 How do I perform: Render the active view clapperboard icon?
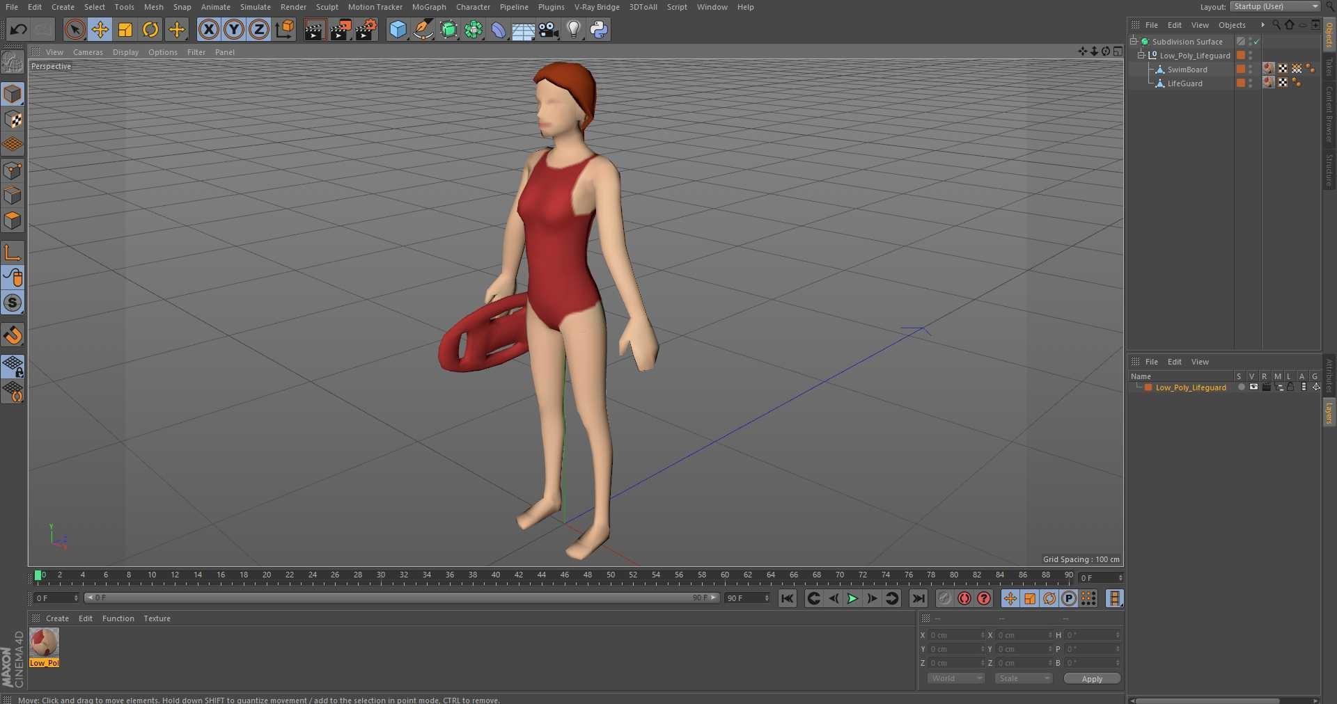click(x=315, y=29)
